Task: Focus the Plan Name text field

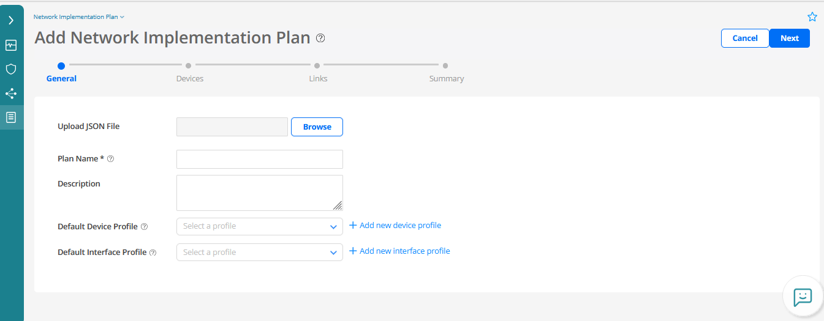Action: (x=260, y=159)
